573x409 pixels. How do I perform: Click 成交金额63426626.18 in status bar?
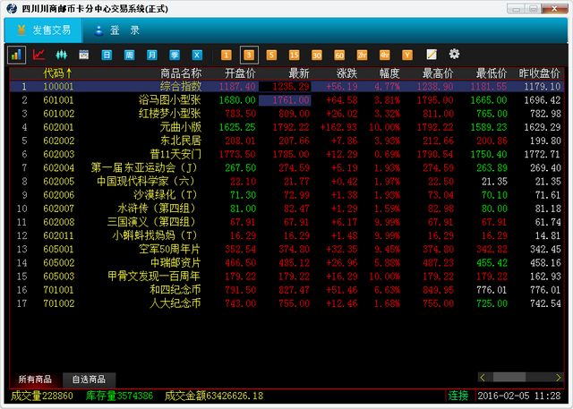pyautogui.click(x=214, y=396)
